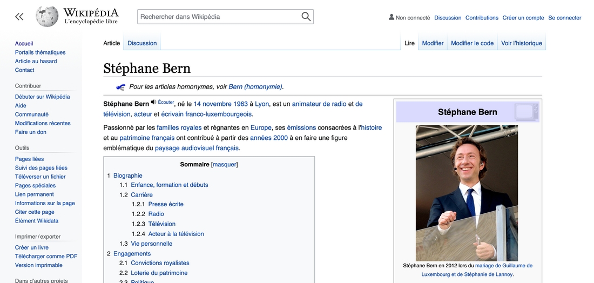Open the Modifier tab
This screenshot has height=283, width=594.
click(433, 43)
